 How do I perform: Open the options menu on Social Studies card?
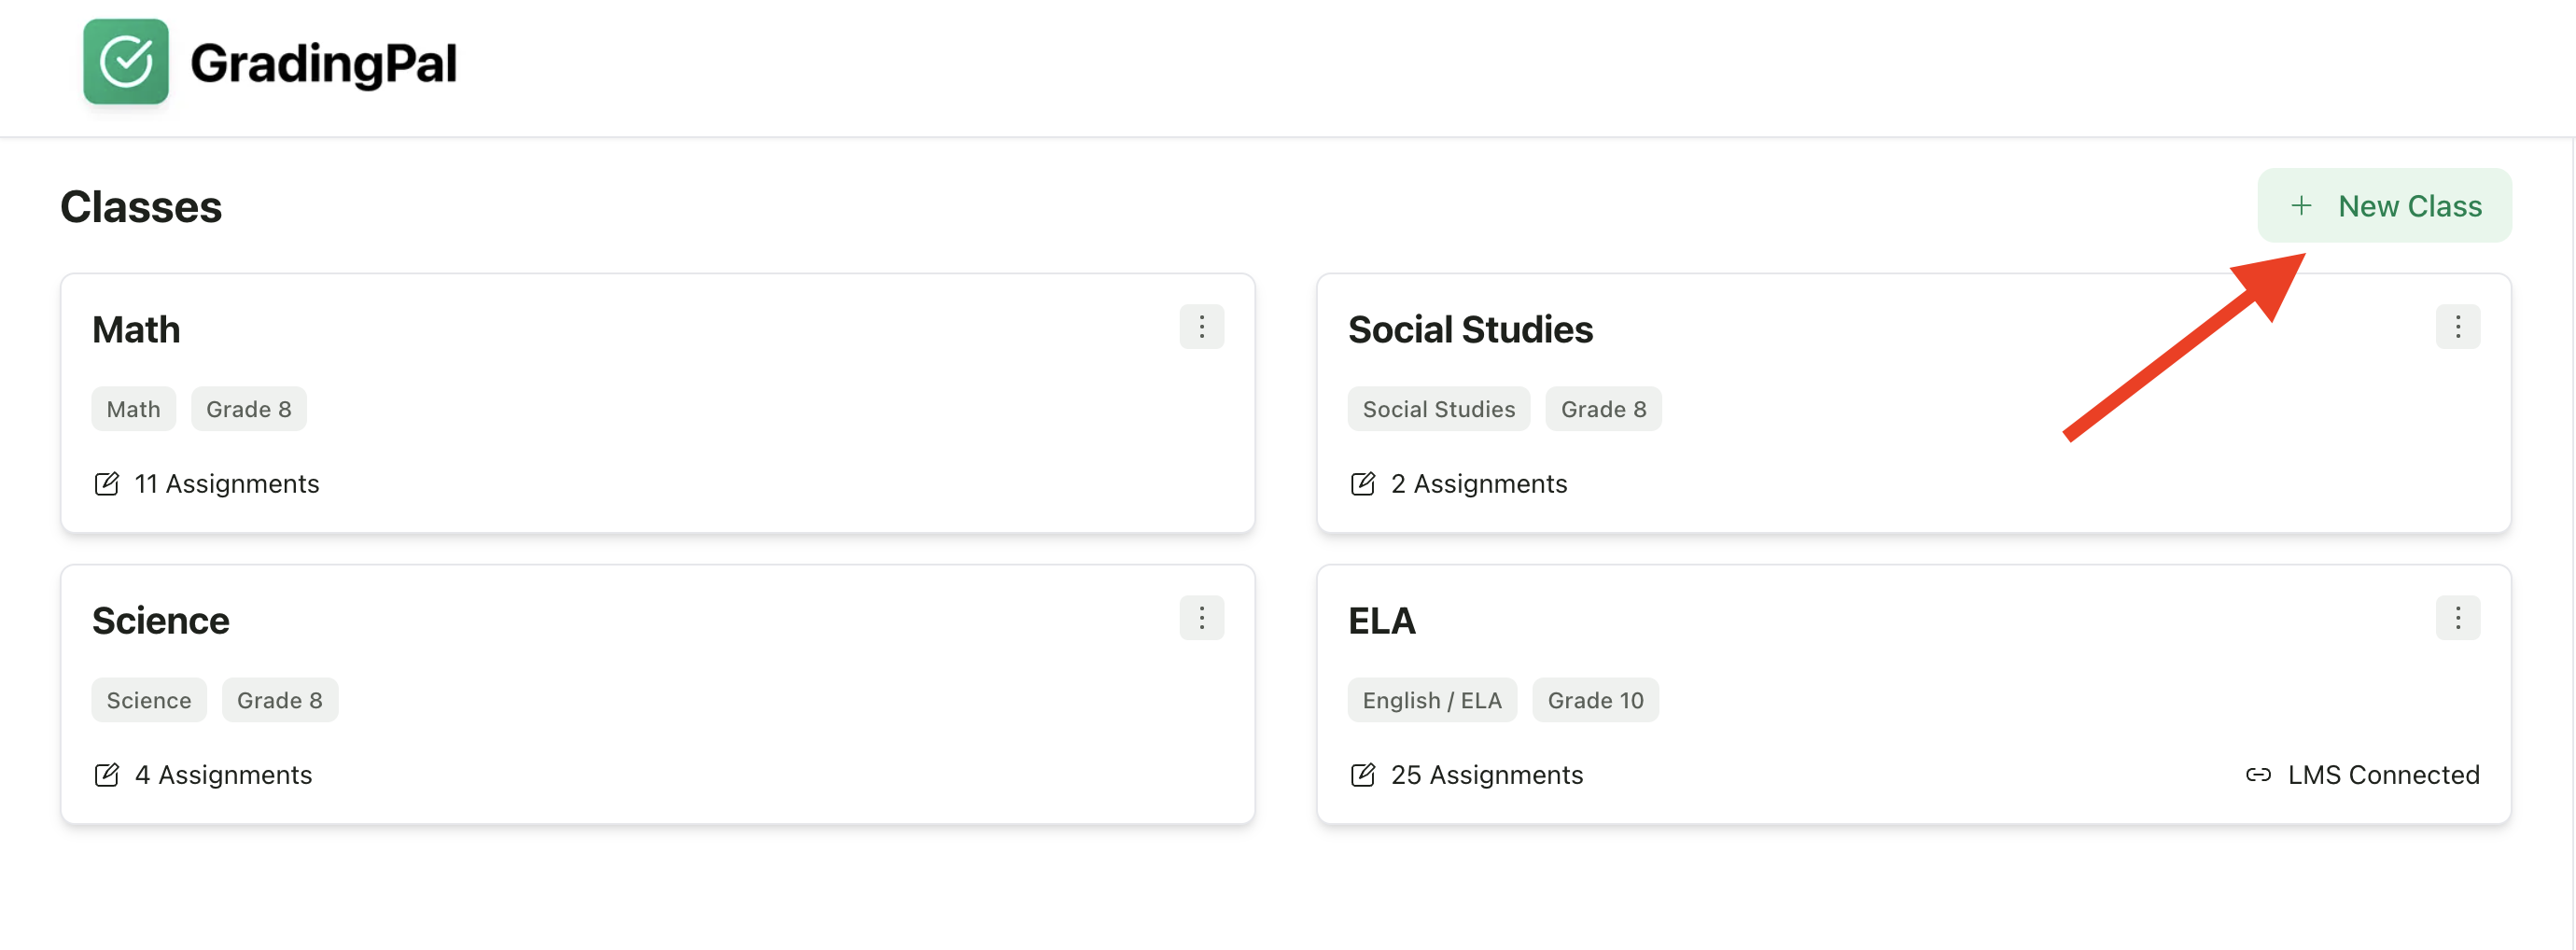pyautogui.click(x=2458, y=327)
